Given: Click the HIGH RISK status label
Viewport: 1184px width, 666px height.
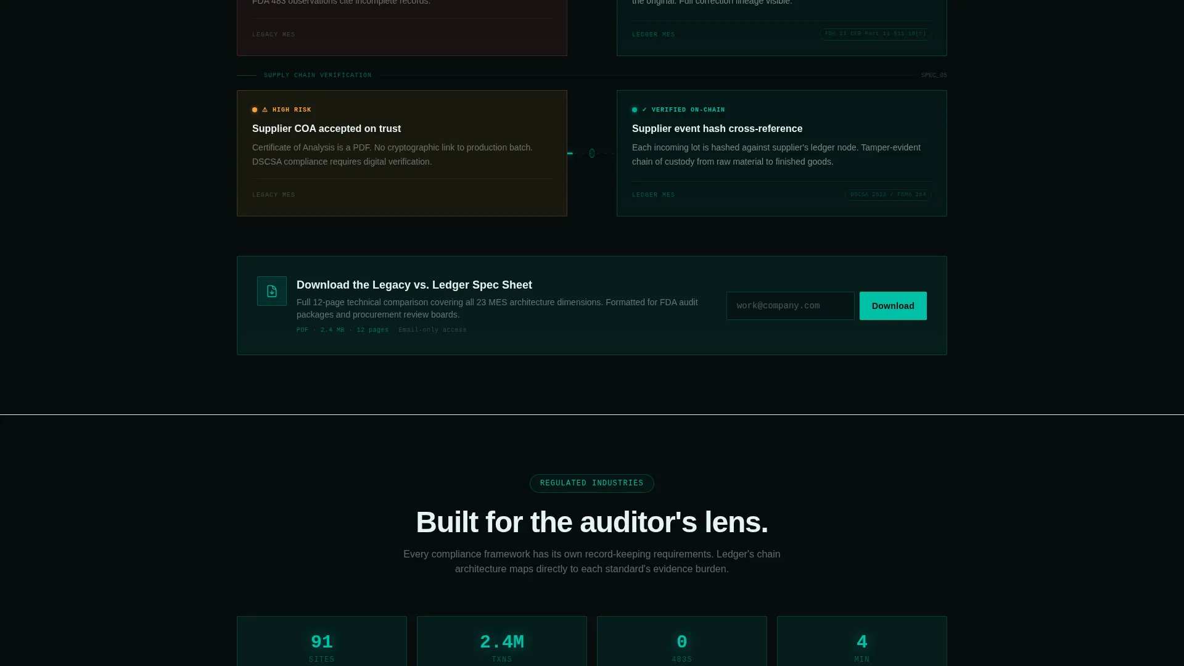Looking at the screenshot, I should click(292, 110).
